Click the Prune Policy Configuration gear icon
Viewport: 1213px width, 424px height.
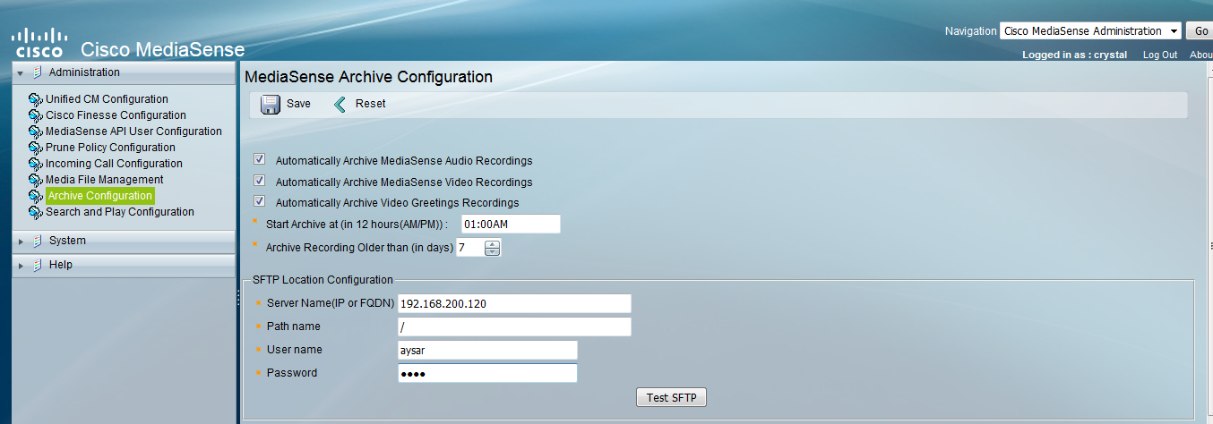36,148
